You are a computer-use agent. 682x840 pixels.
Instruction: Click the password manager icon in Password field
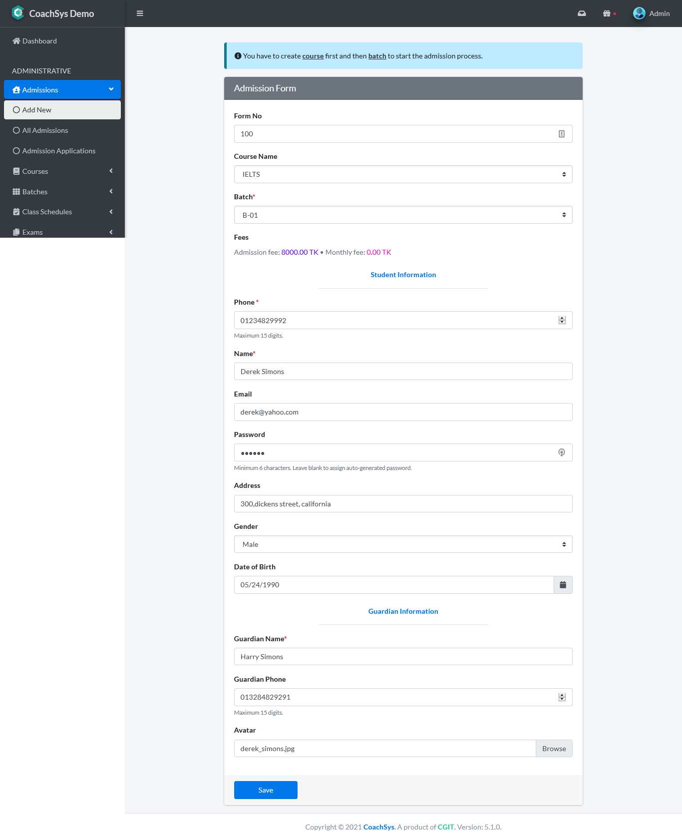tap(562, 452)
